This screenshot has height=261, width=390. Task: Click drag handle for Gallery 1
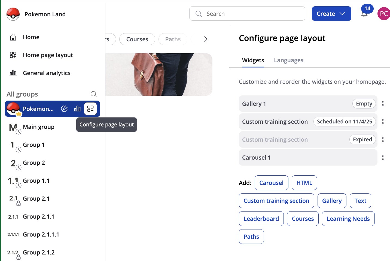coord(383,104)
